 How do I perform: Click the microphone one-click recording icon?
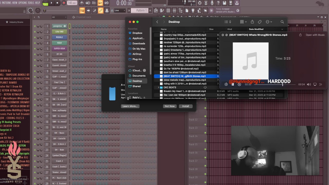click(212, 3)
